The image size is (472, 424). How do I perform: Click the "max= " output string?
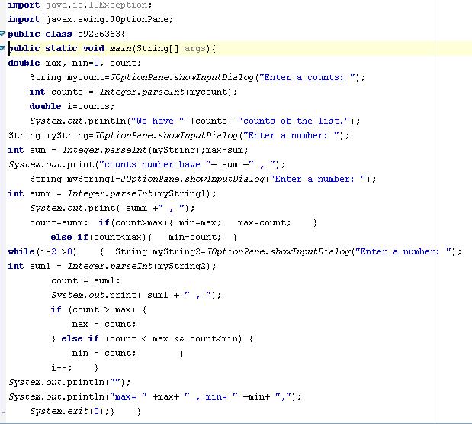[x=128, y=396]
